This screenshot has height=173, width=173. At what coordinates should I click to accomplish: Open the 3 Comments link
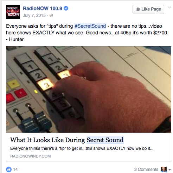(146, 169)
